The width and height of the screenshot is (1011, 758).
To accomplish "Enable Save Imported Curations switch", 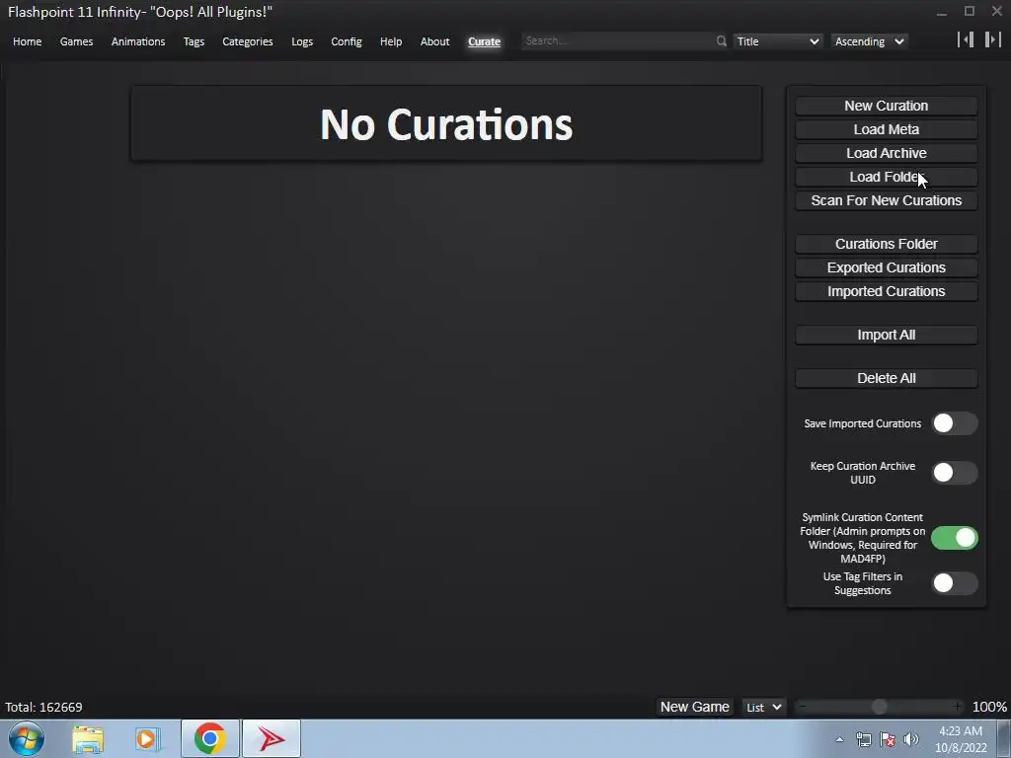I will pos(955,423).
